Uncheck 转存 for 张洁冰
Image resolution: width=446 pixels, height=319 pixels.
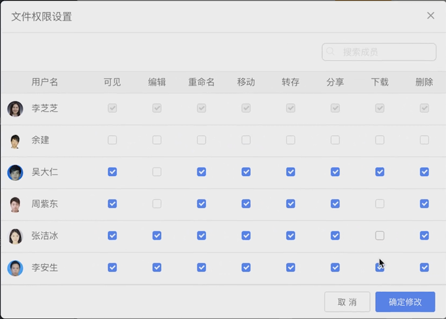291,235
